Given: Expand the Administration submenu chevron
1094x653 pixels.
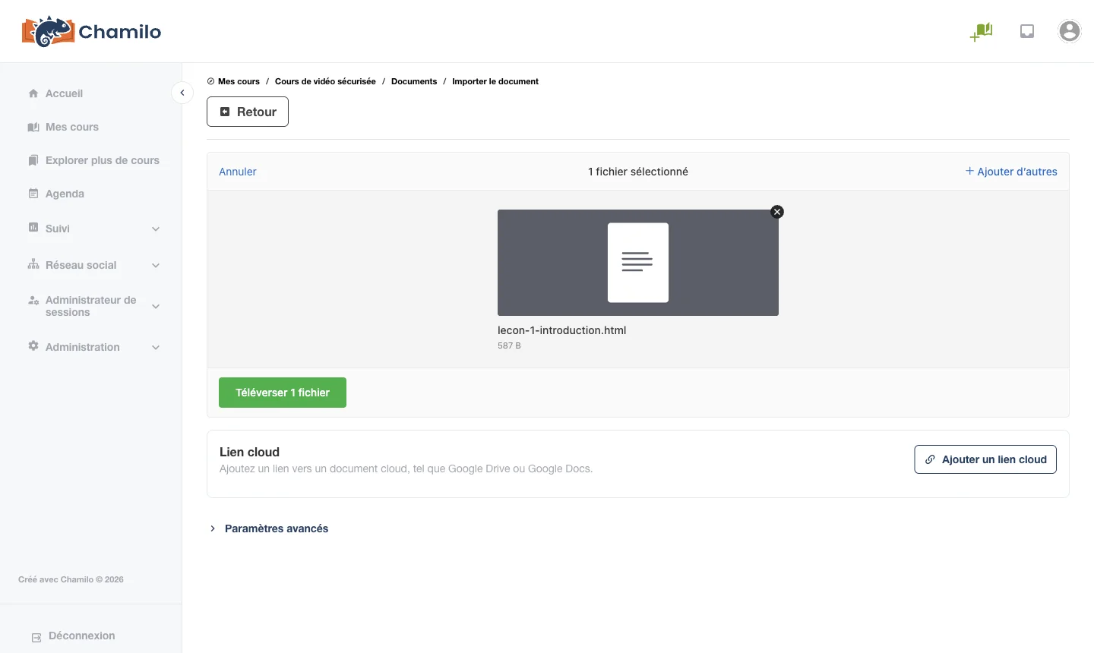Looking at the screenshot, I should (156, 347).
